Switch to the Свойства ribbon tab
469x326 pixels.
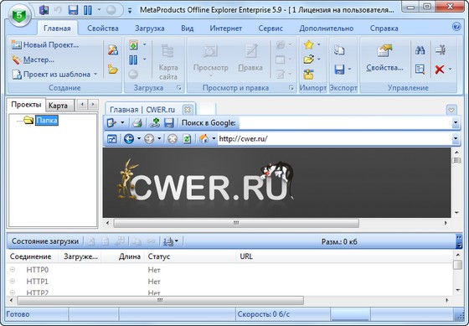click(103, 28)
